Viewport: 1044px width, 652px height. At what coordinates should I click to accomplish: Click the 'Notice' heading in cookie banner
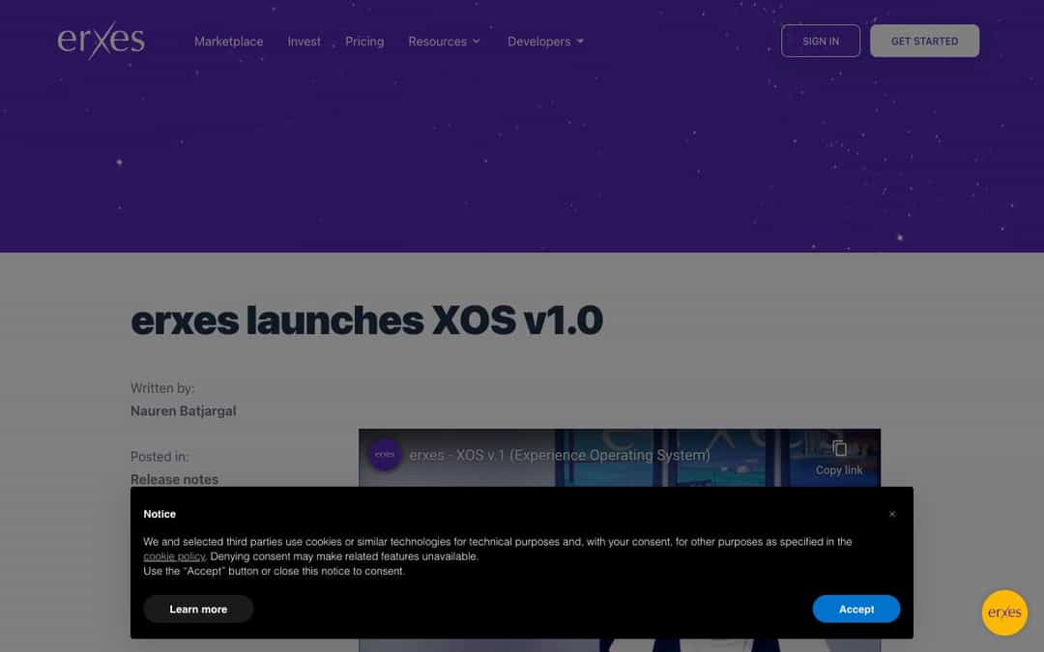tap(159, 514)
